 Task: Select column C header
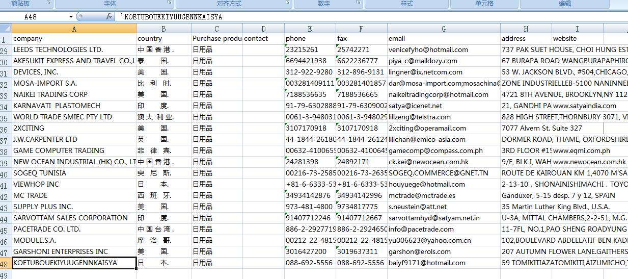216,29
